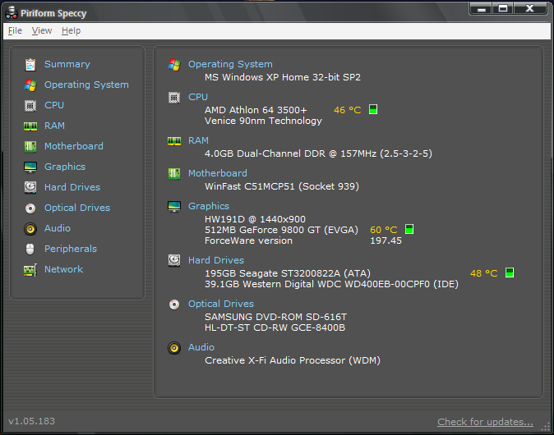
Task: Click the Audio speaker icon in summary panel
Action: [174, 348]
